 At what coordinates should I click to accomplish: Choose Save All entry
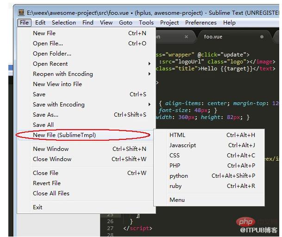pyautogui.click(x=87, y=125)
